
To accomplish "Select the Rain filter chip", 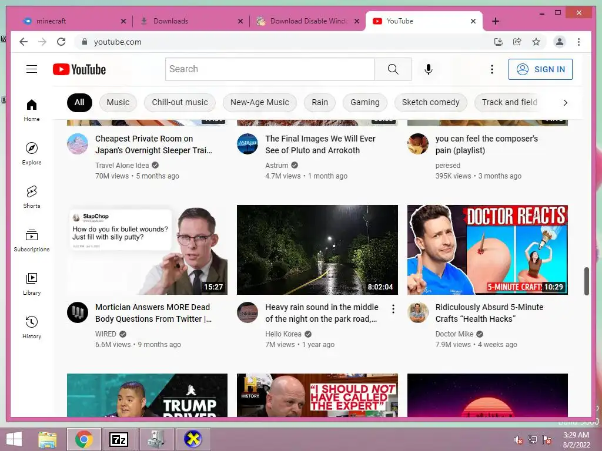I will 319,102.
